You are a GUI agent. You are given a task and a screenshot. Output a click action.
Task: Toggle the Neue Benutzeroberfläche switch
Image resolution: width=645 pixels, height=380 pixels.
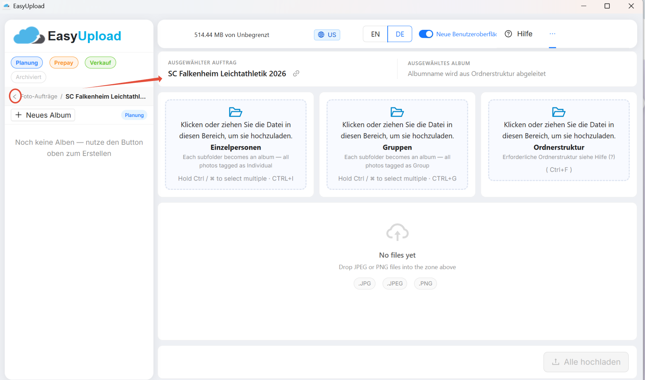click(x=426, y=34)
